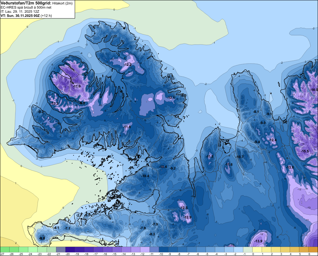Image resolution: width=318 pixels, height=256 pixels.
Task: Click the -11.0 temperature value on map
Action: pyautogui.click(x=77, y=86)
